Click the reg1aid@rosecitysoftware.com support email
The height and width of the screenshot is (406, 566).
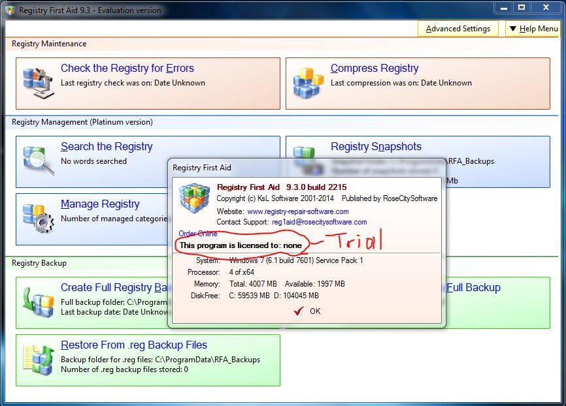click(319, 222)
